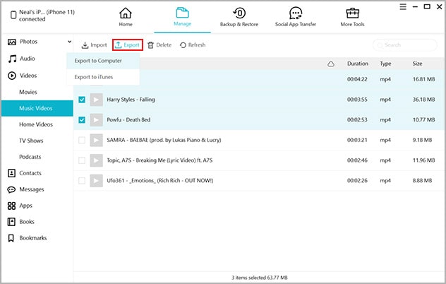
Task: Check the SAMRA - BAEBAE checkbox
Action: (82, 140)
